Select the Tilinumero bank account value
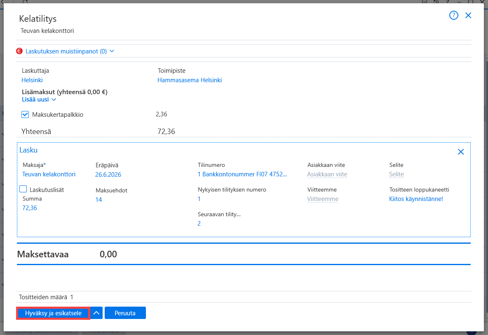The image size is (488, 335). pyautogui.click(x=242, y=174)
